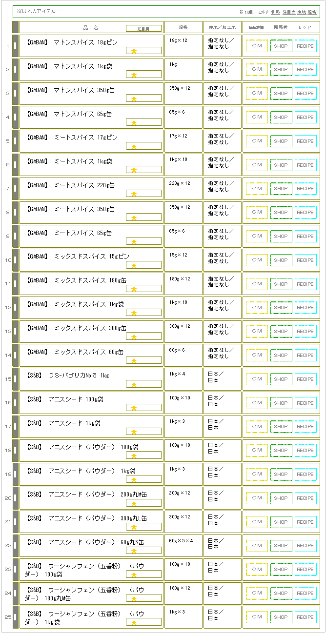Open CM for マトンスパイス 65g缶
326x633 pixels.
[257, 117]
